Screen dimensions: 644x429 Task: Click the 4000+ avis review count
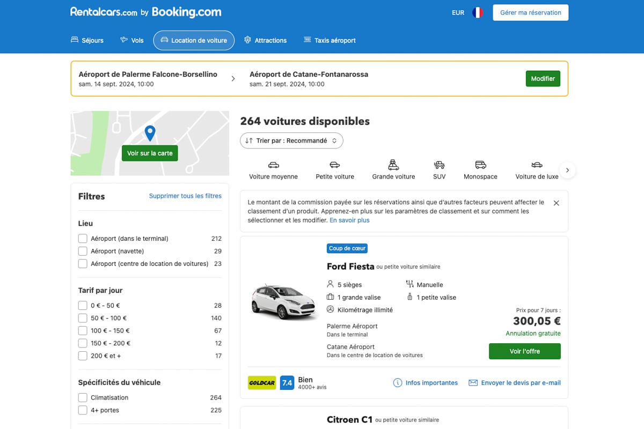pyautogui.click(x=312, y=387)
